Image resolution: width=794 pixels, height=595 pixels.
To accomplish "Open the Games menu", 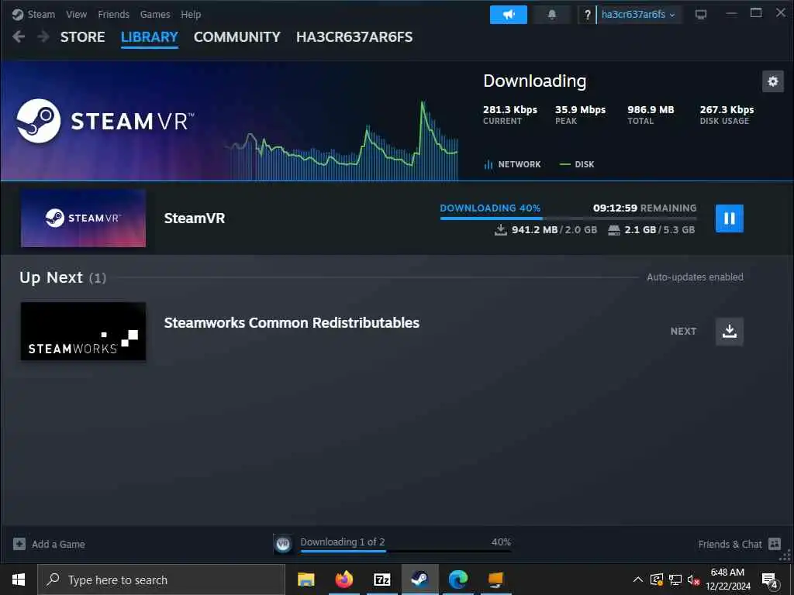I will coord(155,14).
